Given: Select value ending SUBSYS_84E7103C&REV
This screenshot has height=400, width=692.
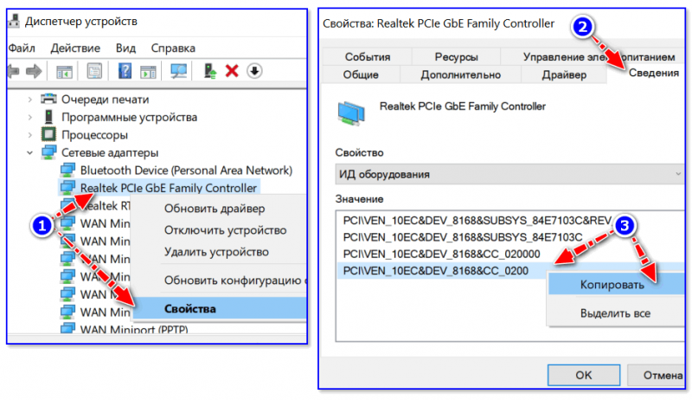Looking at the screenshot, I should (x=477, y=220).
